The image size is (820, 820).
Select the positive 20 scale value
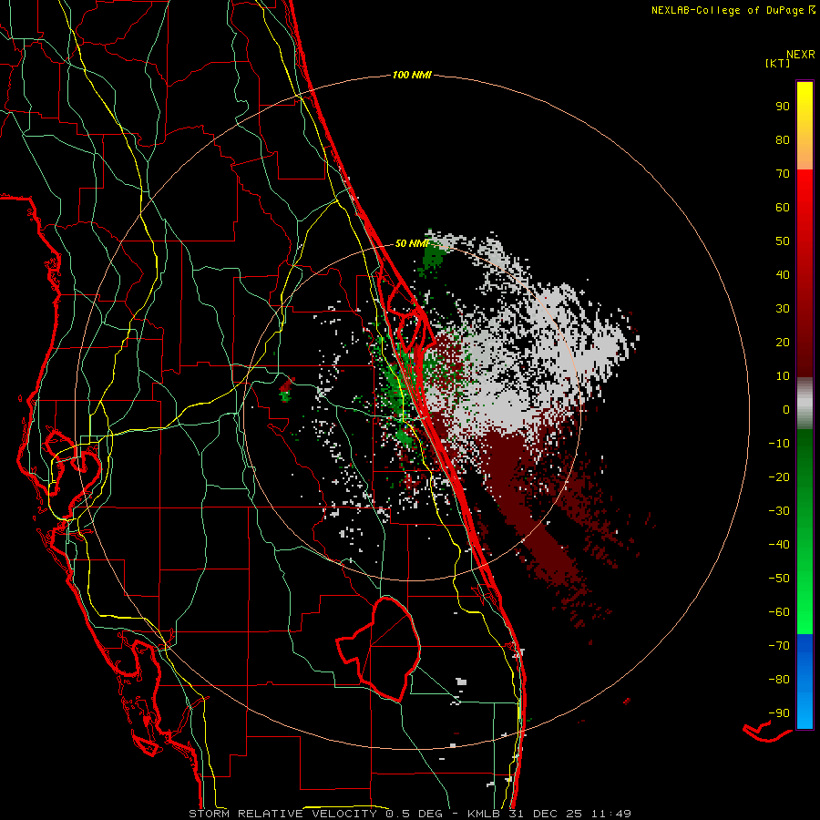click(783, 343)
